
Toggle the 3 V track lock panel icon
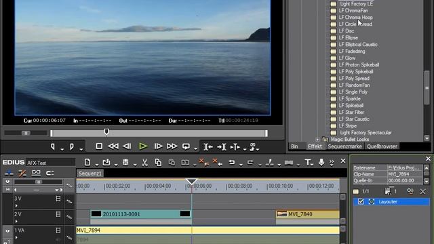click(58, 199)
